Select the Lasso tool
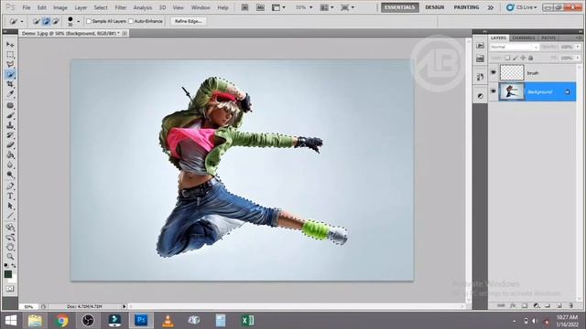This screenshot has width=586, height=329. coord(10,64)
